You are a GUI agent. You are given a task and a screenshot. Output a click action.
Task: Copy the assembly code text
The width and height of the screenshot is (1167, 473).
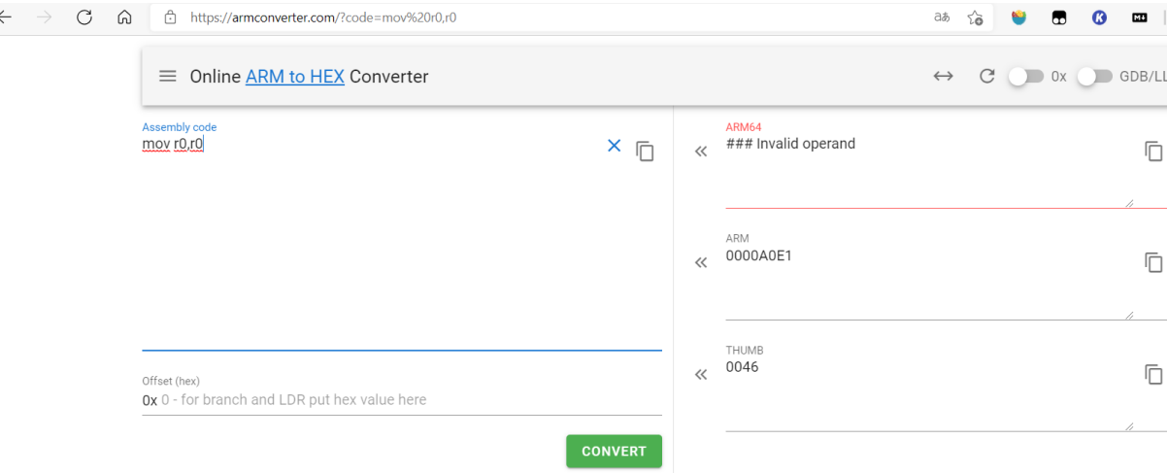pos(645,151)
